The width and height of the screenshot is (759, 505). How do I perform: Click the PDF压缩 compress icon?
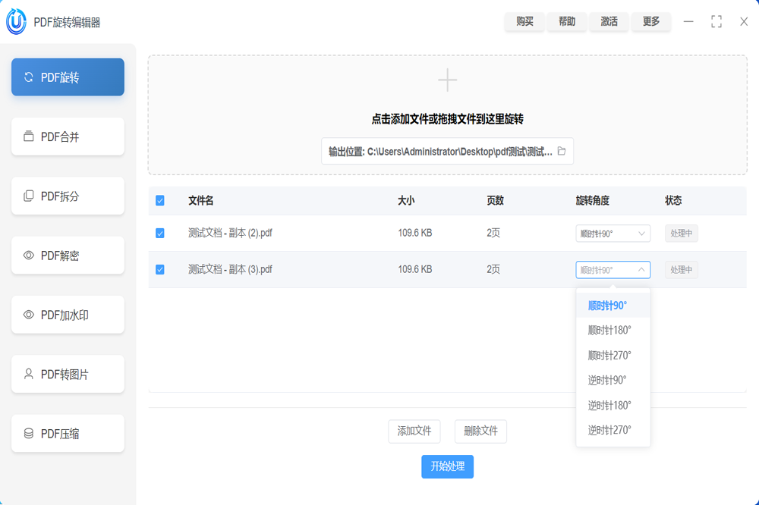(29, 434)
